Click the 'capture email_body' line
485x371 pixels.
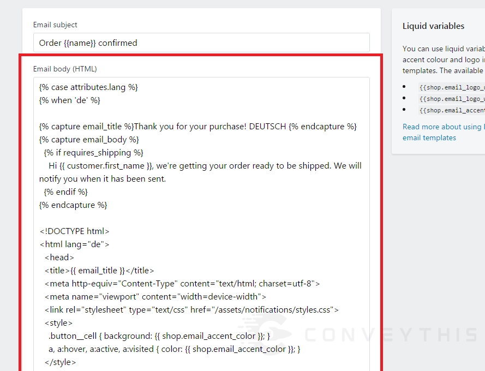coord(89,140)
